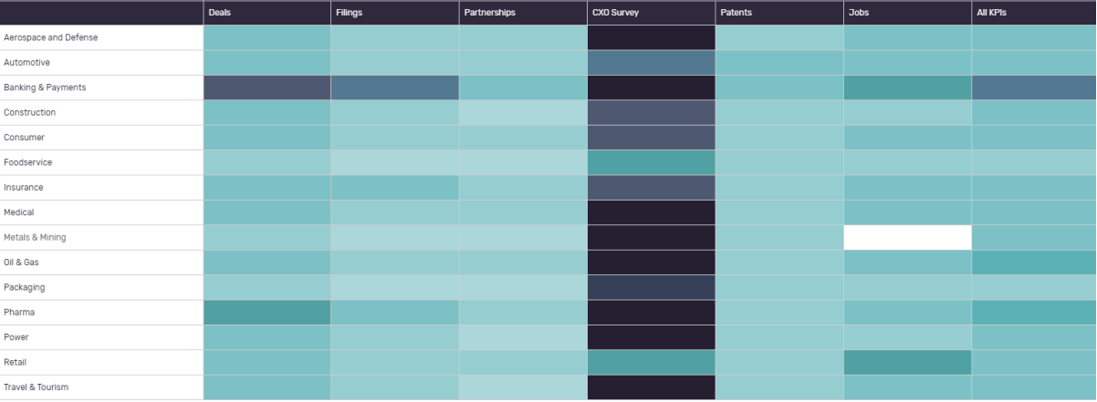Select the Foodservice CXO Survey cell
The image size is (1097, 402).
[651, 162]
